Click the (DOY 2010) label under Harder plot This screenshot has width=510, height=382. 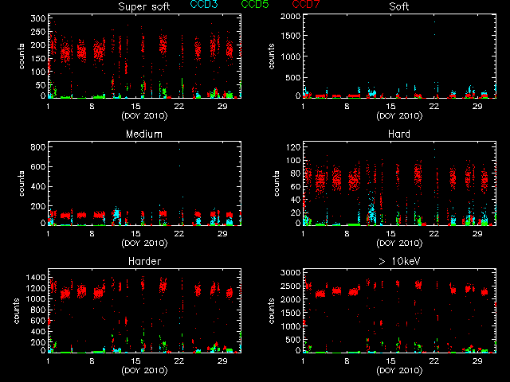[x=144, y=369]
